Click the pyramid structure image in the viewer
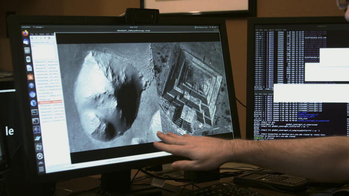The width and height of the screenshot is (349, 196). coord(191,91)
